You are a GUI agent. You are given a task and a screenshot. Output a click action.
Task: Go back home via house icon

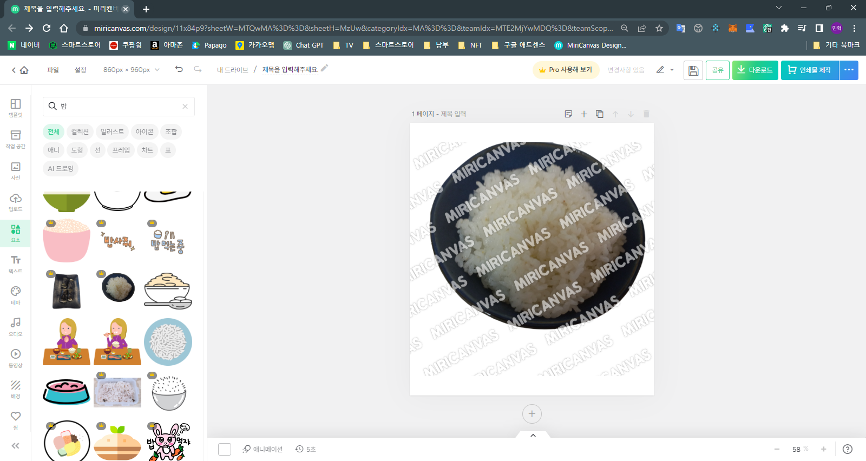(x=24, y=70)
